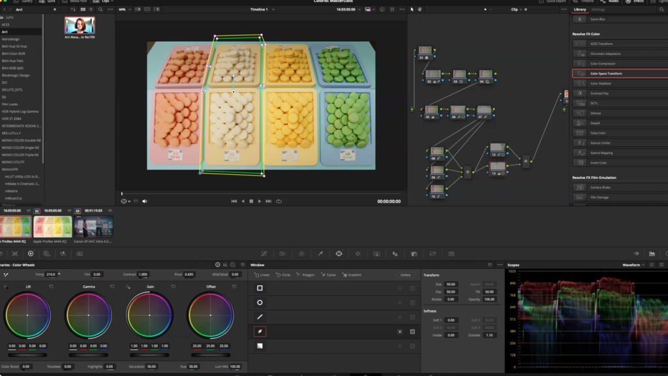
Task: Open the Power Window palette icon
Action: pos(339,254)
